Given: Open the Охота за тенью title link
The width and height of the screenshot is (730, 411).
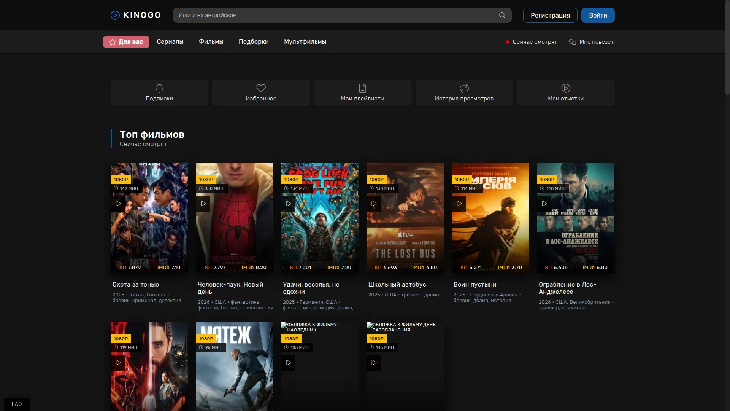Looking at the screenshot, I should coord(136,285).
